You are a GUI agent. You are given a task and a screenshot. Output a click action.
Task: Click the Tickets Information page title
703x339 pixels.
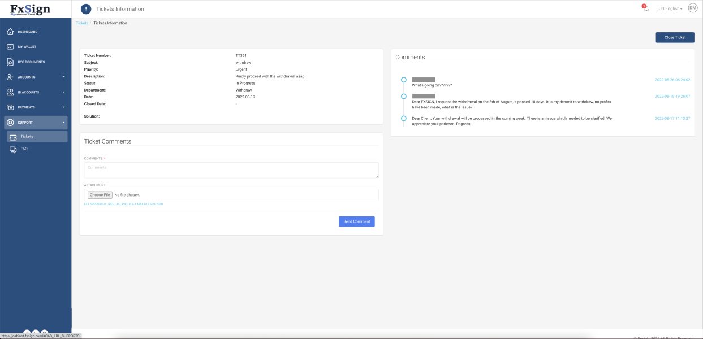point(120,9)
